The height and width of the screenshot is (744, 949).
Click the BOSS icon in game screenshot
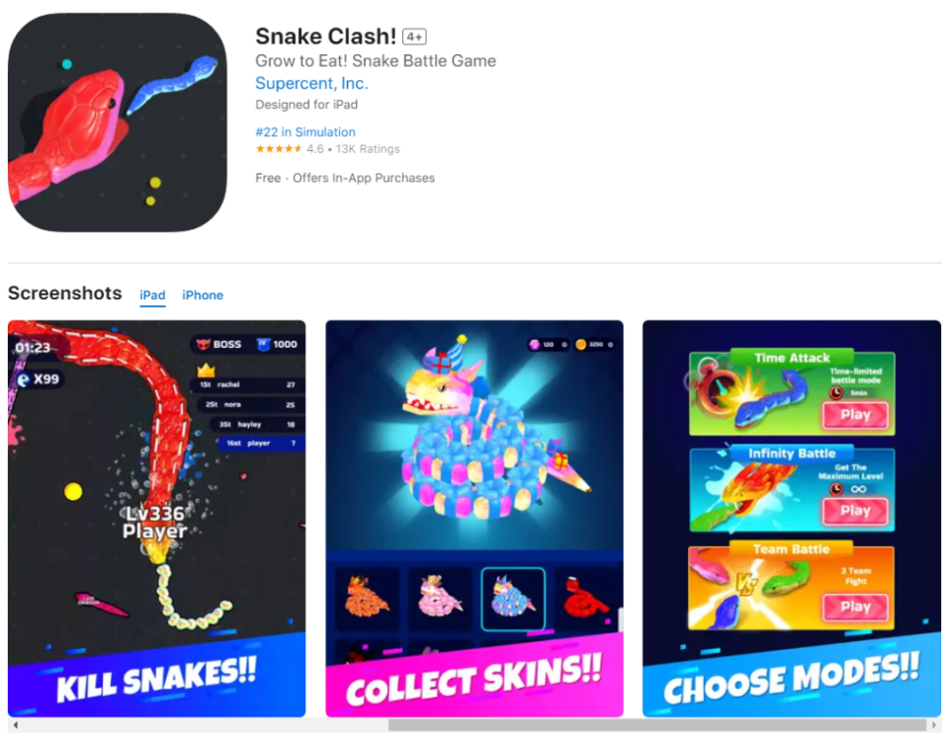(204, 344)
